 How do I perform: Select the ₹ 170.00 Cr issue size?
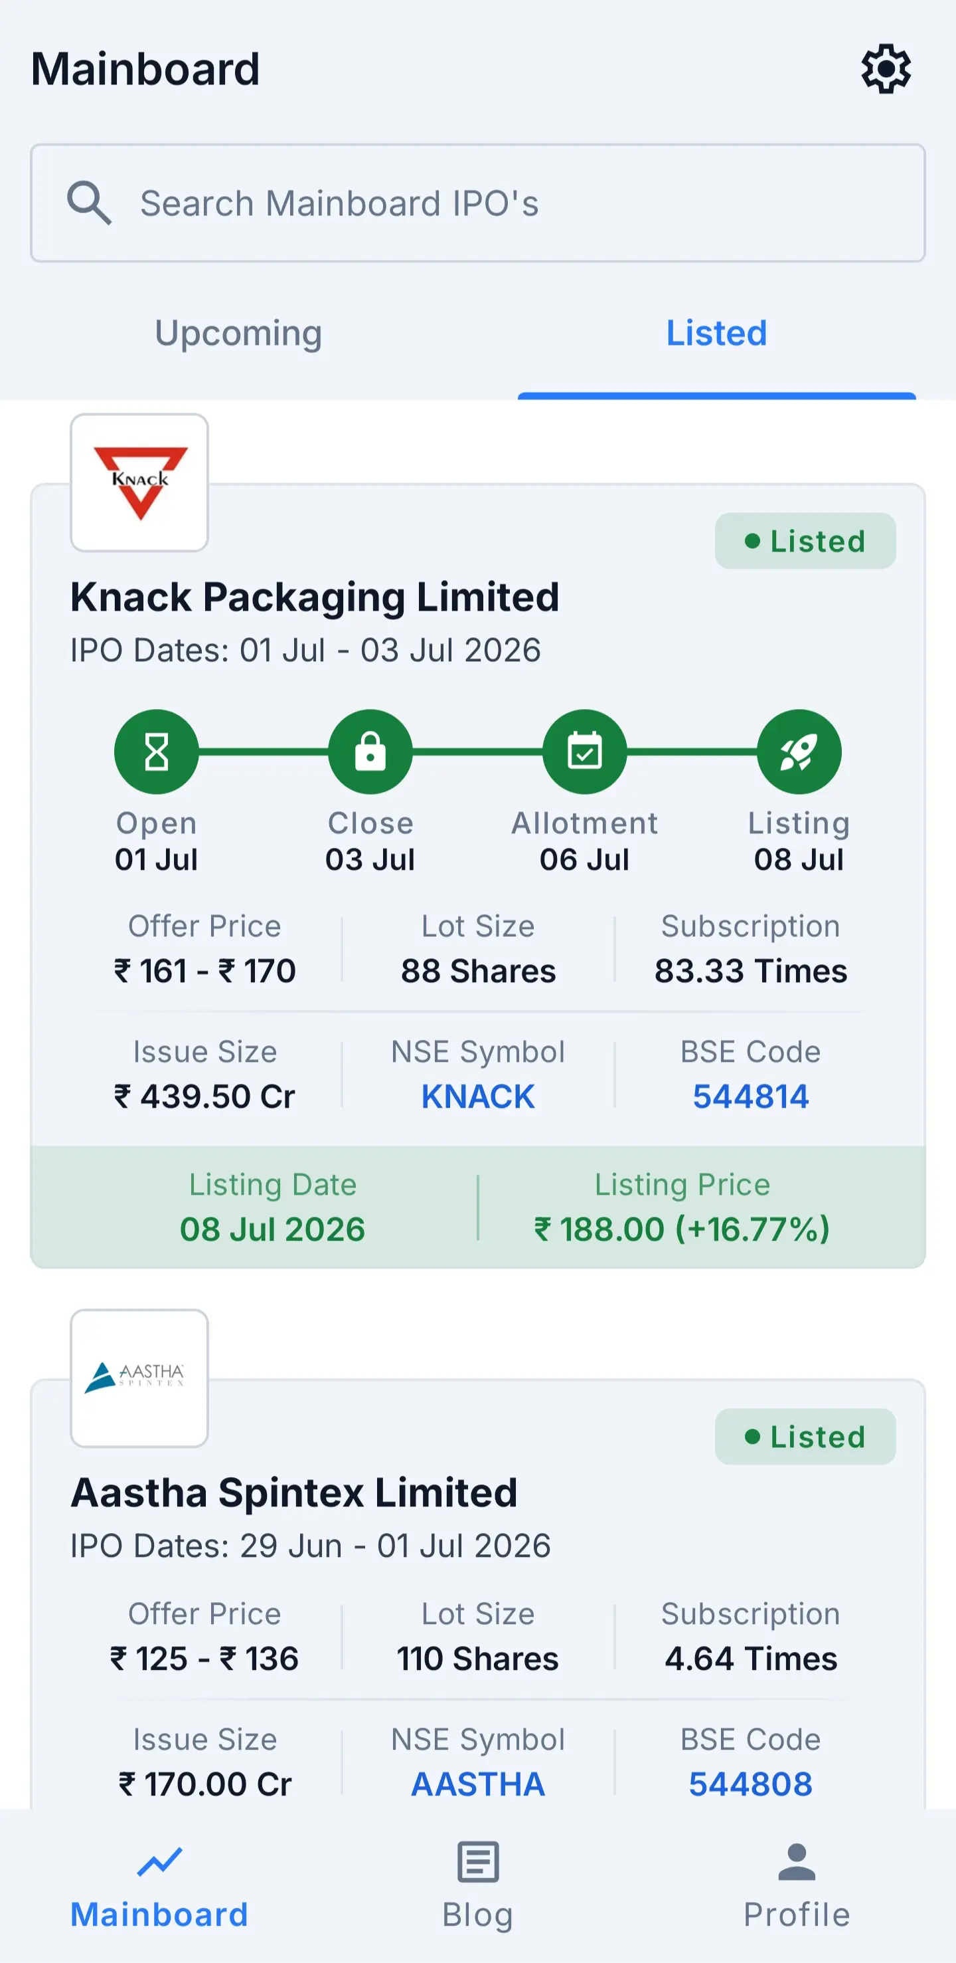pyautogui.click(x=204, y=1784)
